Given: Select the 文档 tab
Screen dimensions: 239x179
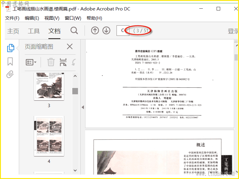Looking at the screenshot, I should 54,31.
